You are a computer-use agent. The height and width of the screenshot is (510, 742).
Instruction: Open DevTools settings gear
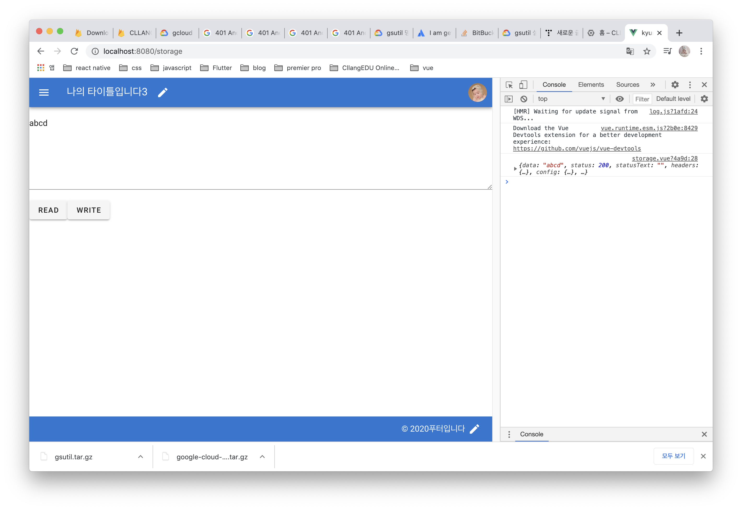pyautogui.click(x=675, y=85)
